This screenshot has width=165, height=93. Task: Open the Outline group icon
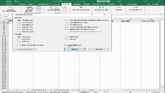(135, 7)
